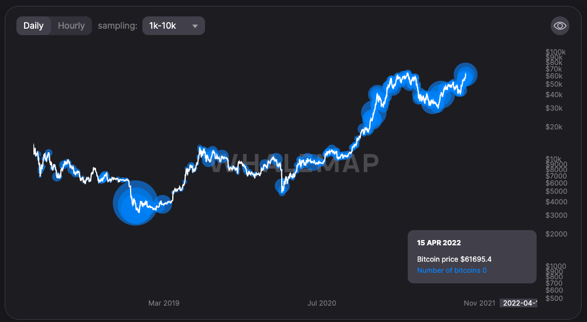This screenshot has height=322, width=587.
Task: Click the highlighted 2022-04 date marker
Action: pos(518,303)
